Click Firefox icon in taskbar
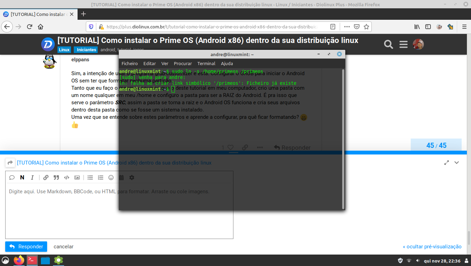Screen dimensions: 471x266 tap(19, 260)
